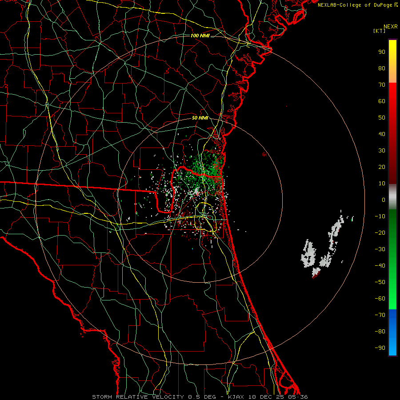Click the NEXR label above the color scale
Image resolution: width=400 pixels, height=400 pixels.
(391, 27)
